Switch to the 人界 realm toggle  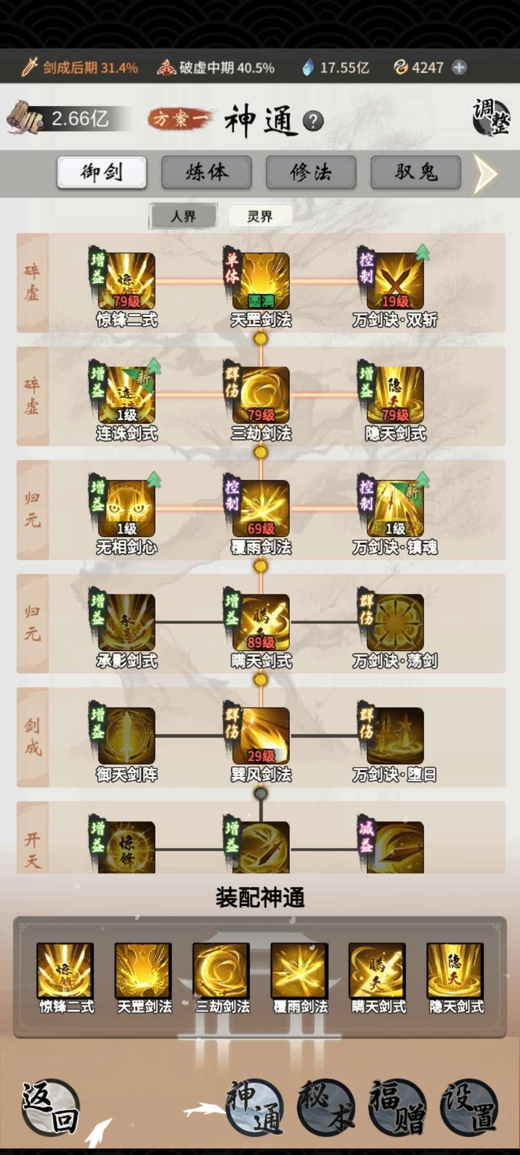pyautogui.click(x=183, y=217)
